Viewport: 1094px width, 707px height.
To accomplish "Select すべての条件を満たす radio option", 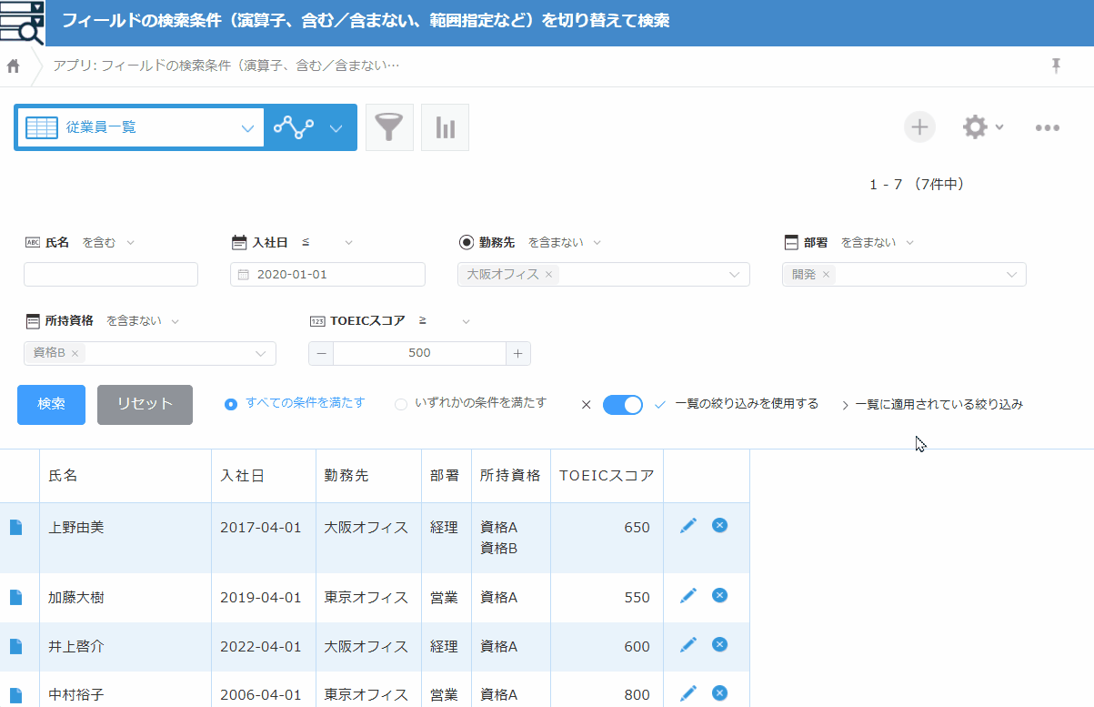I will tap(231, 403).
